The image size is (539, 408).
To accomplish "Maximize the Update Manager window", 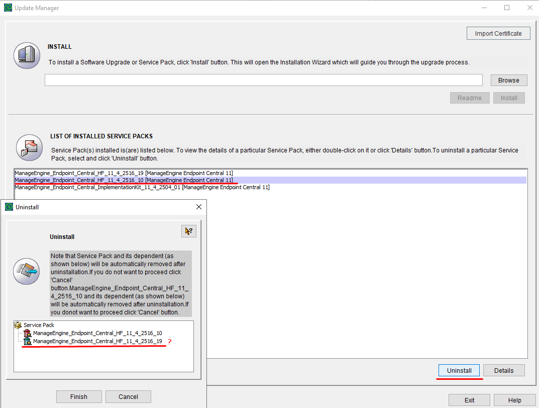I will 507,8.
